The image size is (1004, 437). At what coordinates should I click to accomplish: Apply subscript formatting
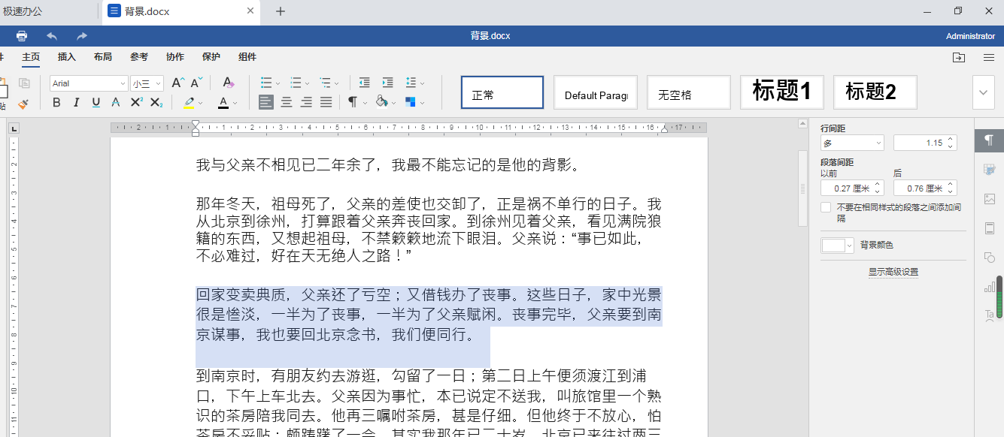click(x=156, y=102)
